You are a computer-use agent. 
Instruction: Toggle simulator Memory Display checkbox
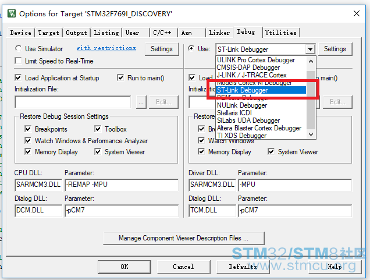[28, 151]
